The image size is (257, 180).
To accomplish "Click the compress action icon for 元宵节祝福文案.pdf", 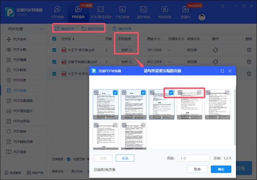I will coord(216,62).
